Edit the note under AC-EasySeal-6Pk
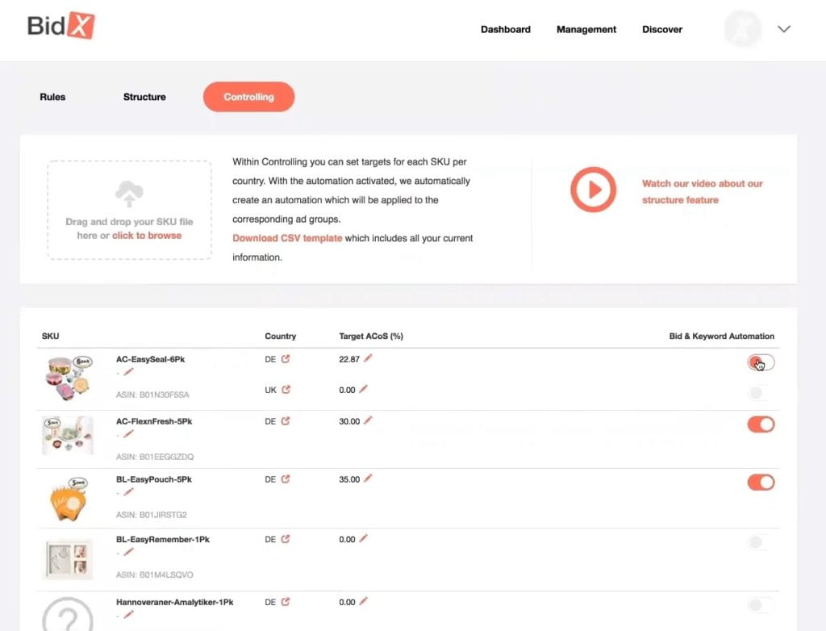The width and height of the screenshot is (826, 631). [x=128, y=372]
